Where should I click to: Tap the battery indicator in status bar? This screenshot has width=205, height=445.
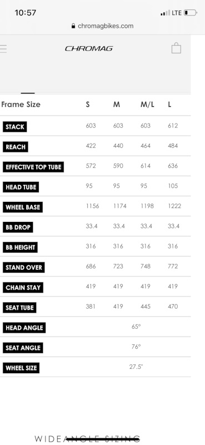(190, 13)
